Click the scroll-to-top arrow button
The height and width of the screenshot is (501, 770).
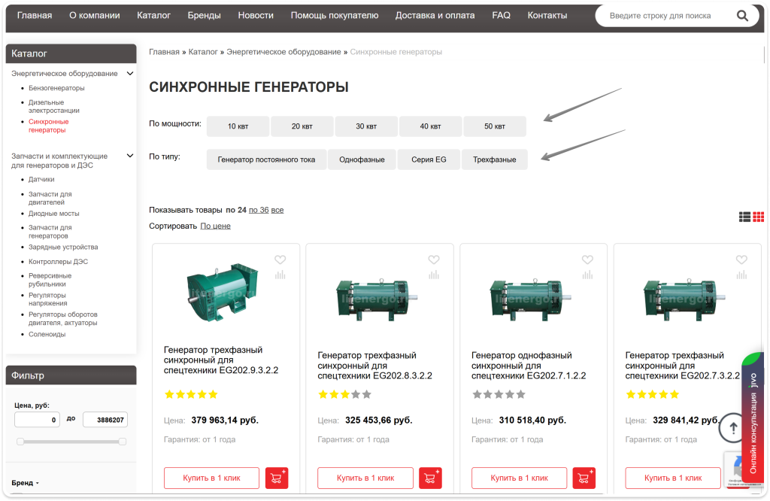(732, 428)
